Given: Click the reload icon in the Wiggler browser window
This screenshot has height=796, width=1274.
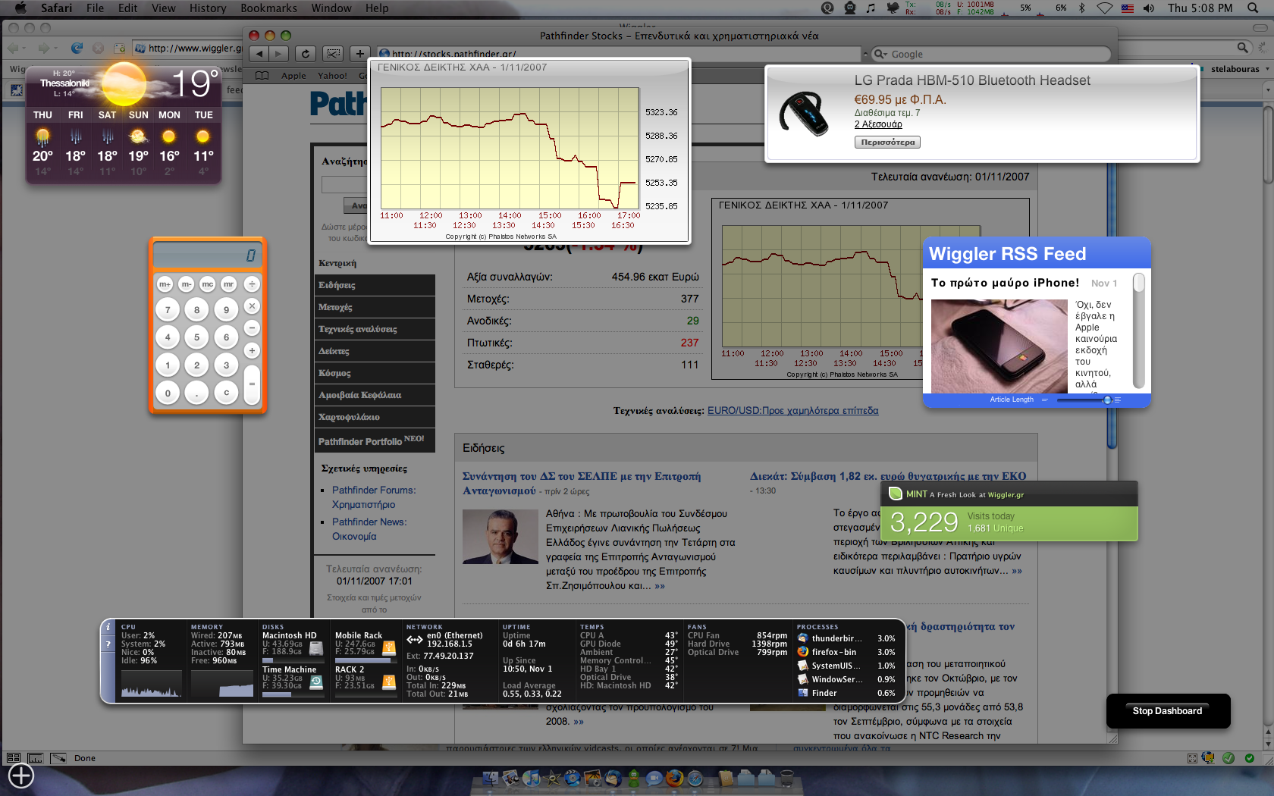Looking at the screenshot, I should tap(77, 48).
